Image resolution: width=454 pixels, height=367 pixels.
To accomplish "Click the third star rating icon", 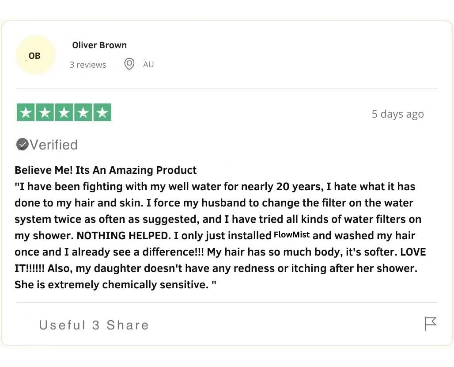I will tap(64, 112).
